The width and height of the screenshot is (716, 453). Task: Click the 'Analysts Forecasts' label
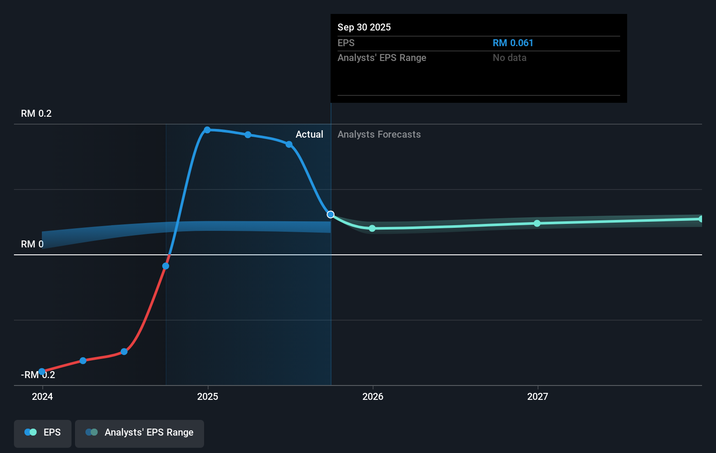click(379, 134)
